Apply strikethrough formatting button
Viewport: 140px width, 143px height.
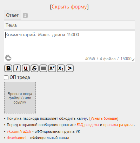pos(34,68)
